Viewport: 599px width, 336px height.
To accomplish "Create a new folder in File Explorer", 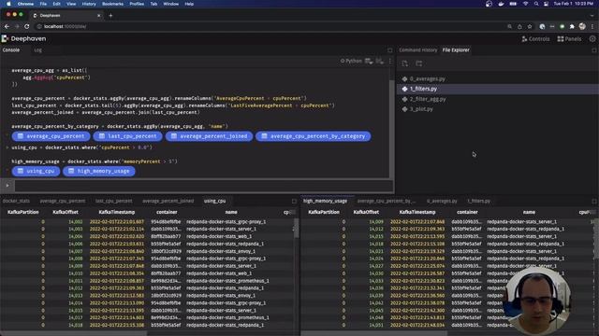I will coord(418,63).
